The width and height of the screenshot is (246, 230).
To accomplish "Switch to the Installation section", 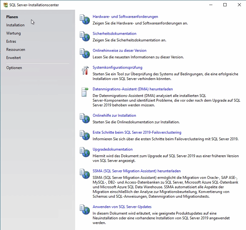I will click(15, 25).
